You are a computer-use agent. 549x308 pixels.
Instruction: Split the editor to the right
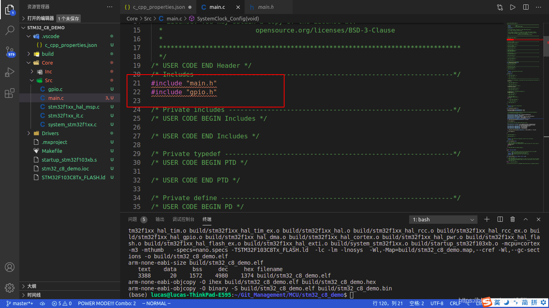pos(526,7)
